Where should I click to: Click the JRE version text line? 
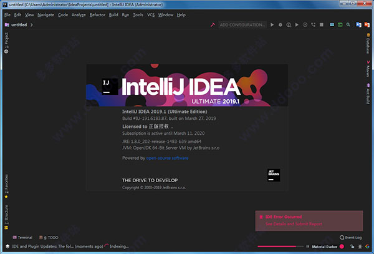pos(161,141)
